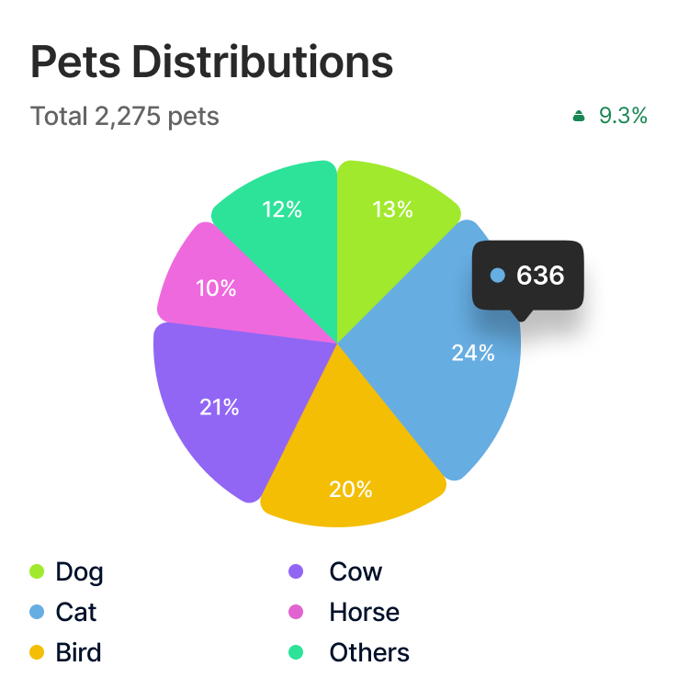
Task: Click the Horse legend color dot
Action: 296,613
